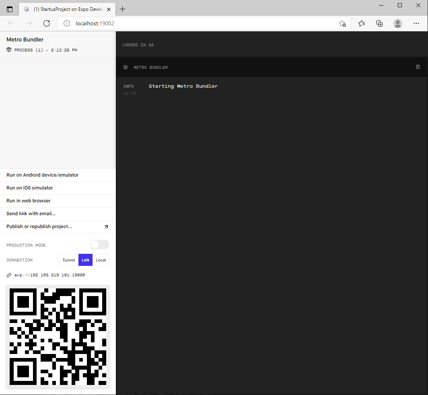Image resolution: width=428 pixels, height=395 pixels.
Task: Click the Metro Bundler sidebar title
Action: 25,39
